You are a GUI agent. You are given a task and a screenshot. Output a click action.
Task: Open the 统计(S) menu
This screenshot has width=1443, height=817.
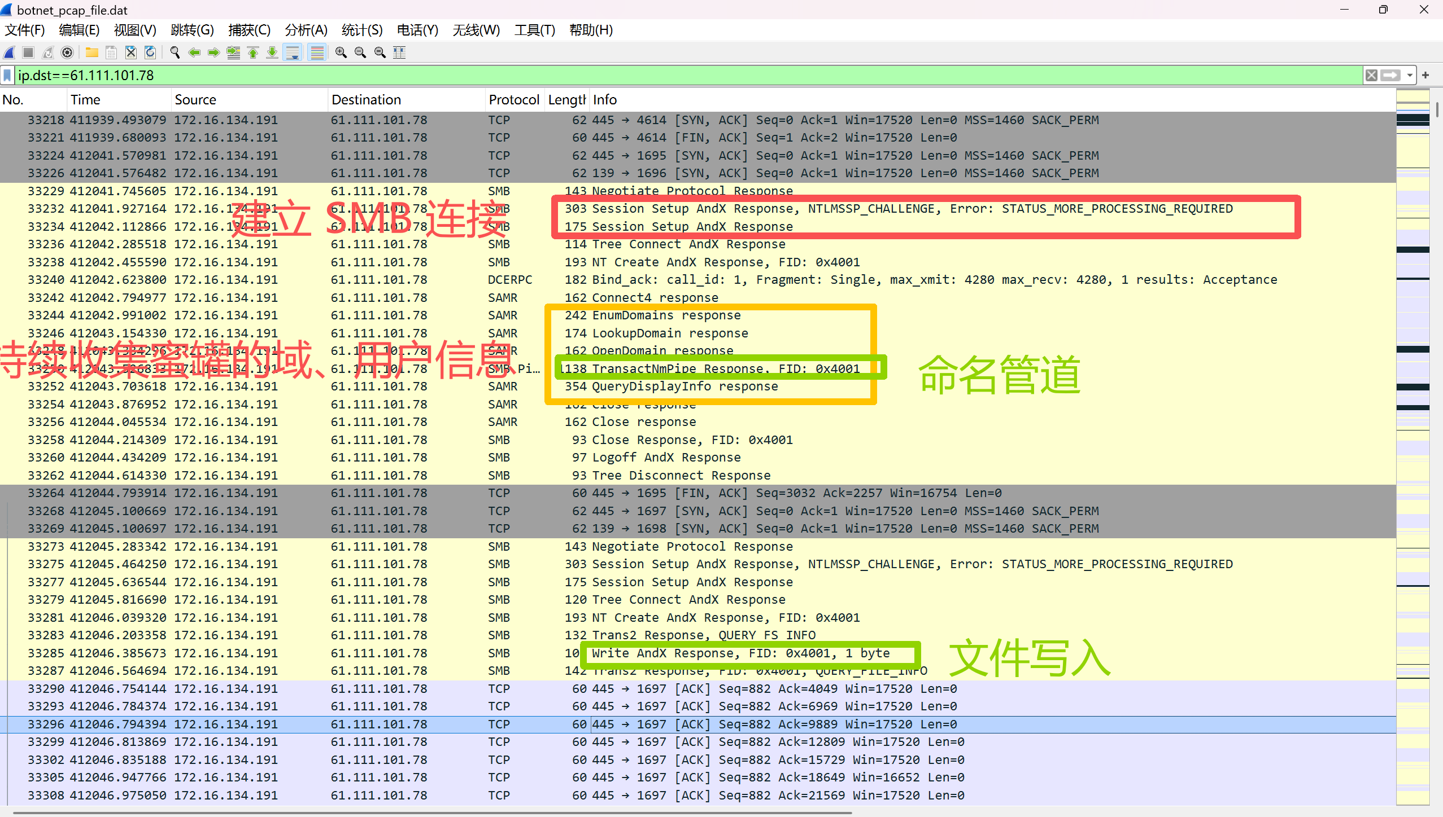pos(362,30)
